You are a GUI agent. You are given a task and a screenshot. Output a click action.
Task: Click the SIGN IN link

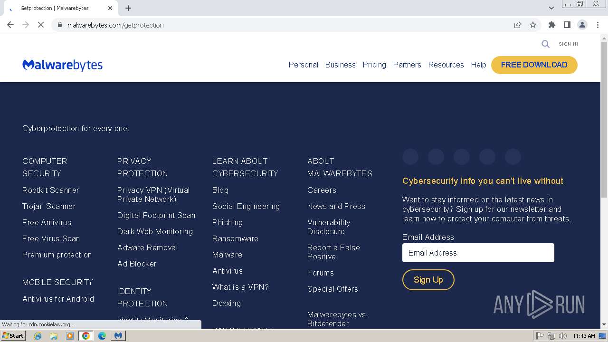click(x=569, y=44)
